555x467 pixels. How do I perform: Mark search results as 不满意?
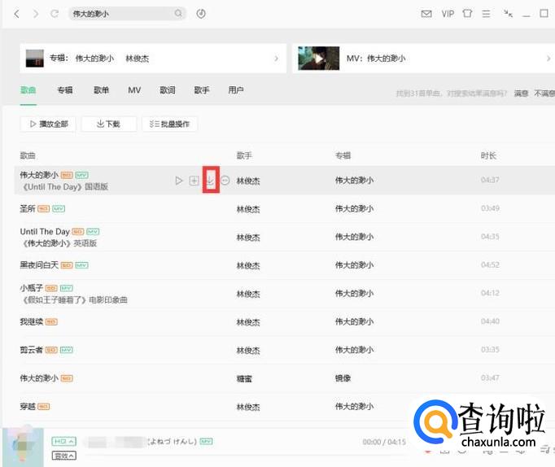coord(544,94)
